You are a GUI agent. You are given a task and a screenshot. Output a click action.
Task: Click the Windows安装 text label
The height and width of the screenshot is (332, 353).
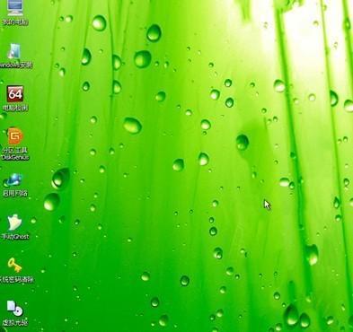coord(15,65)
